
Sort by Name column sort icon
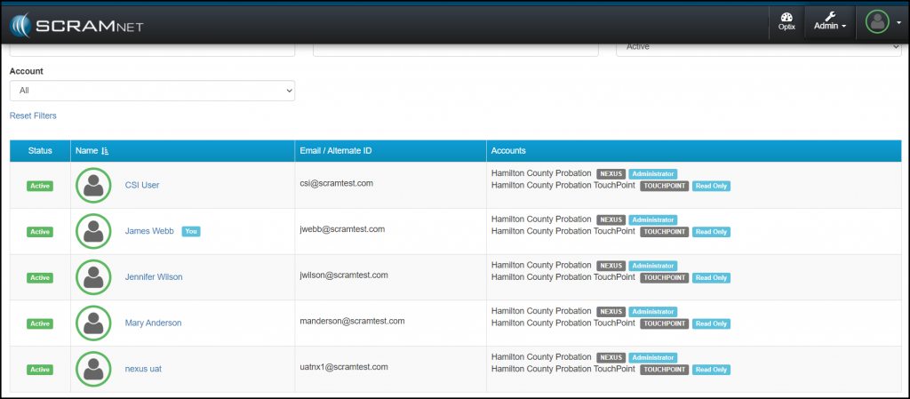pos(106,152)
